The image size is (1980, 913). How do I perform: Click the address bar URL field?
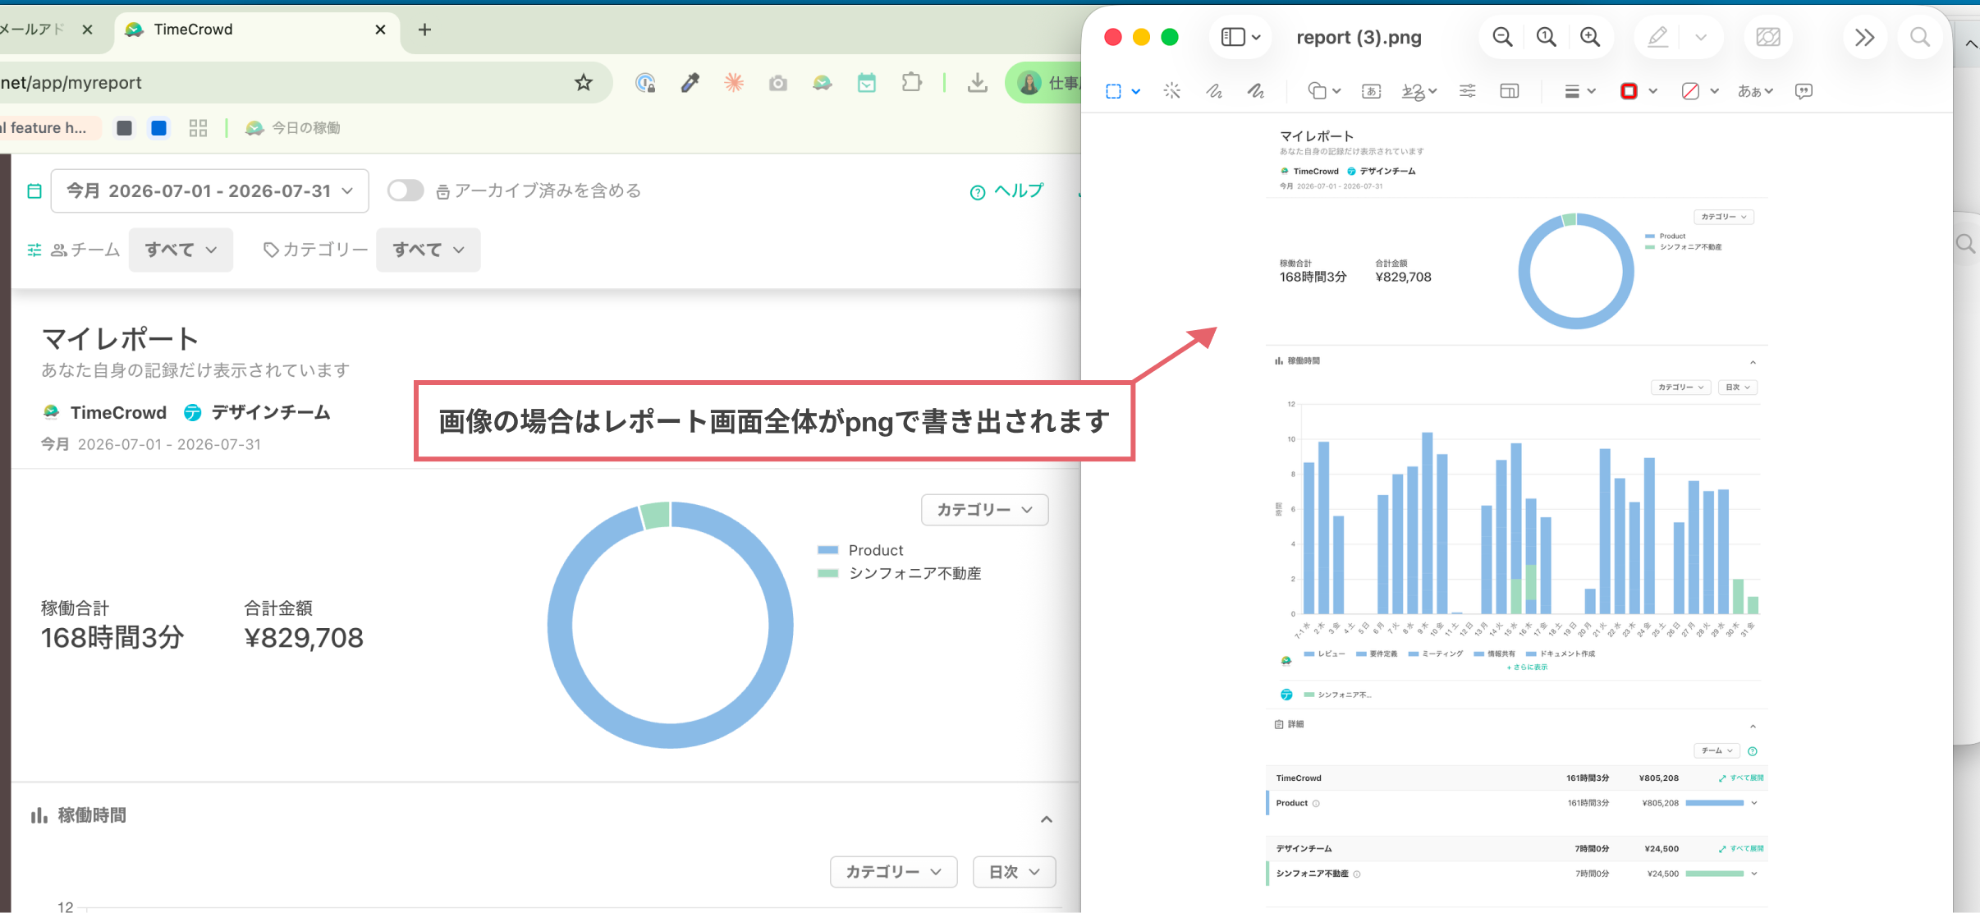click(279, 82)
